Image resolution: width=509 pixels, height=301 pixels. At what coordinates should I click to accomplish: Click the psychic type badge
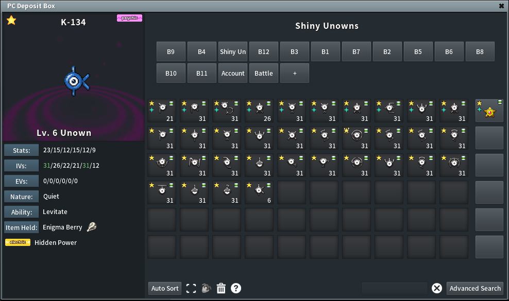(129, 18)
